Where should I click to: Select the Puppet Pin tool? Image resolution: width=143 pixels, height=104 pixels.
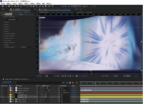[53, 6]
